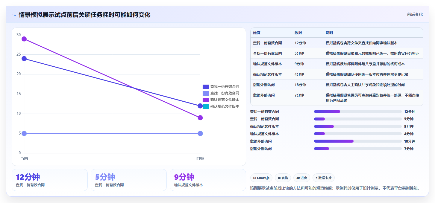Click the light blue point above 当前
Viewport: 435px width, 203px height.
[24, 133]
